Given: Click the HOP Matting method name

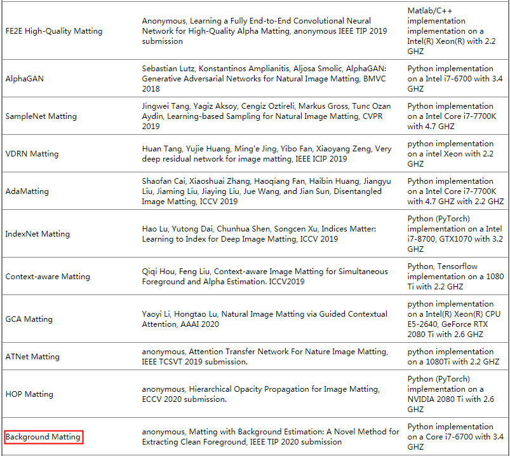Looking at the screenshot, I should point(30,394).
